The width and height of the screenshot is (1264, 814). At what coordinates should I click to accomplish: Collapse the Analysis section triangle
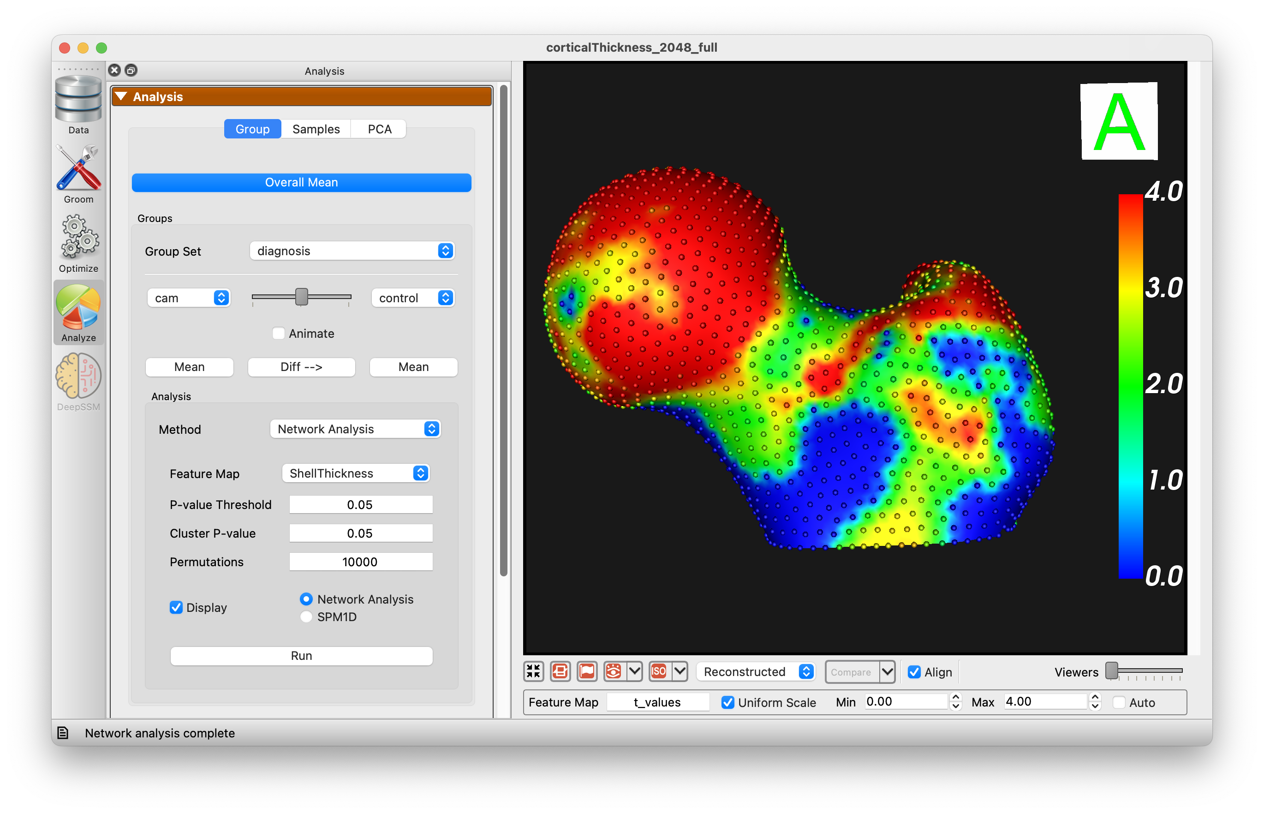pos(121,96)
